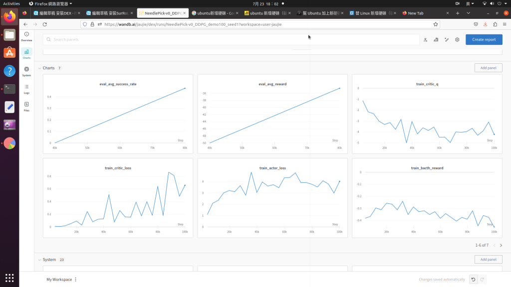This screenshot has width=511, height=287.
Task: Open the Overview sidebar icon
Action: 26,36
